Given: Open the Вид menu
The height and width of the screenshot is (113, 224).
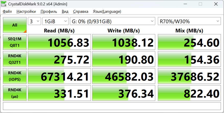Looking at the screenshot, I should [x=65, y=11].
